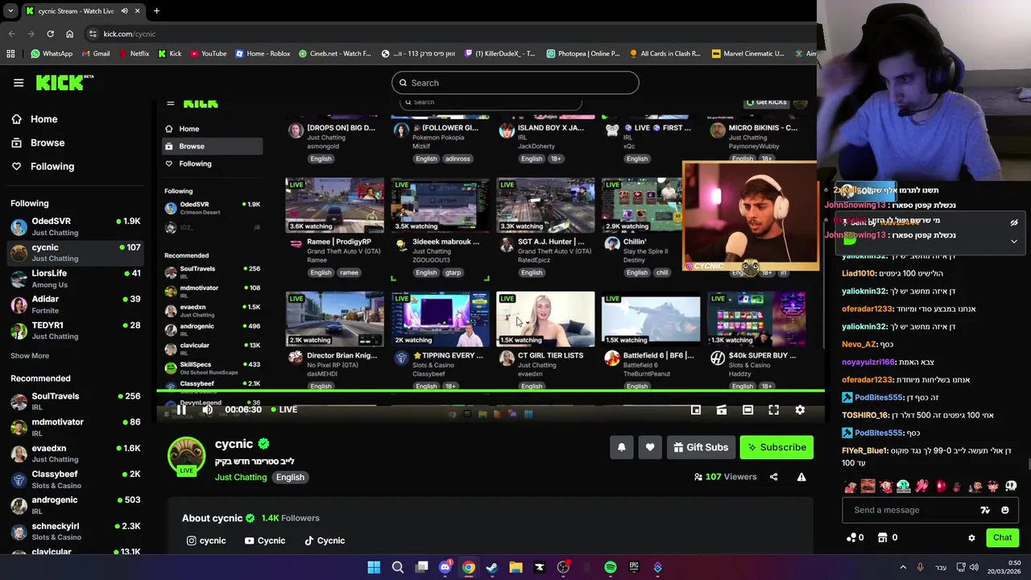The height and width of the screenshot is (580, 1031).
Task: Focus the Kick Search field
Action: click(515, 83)
